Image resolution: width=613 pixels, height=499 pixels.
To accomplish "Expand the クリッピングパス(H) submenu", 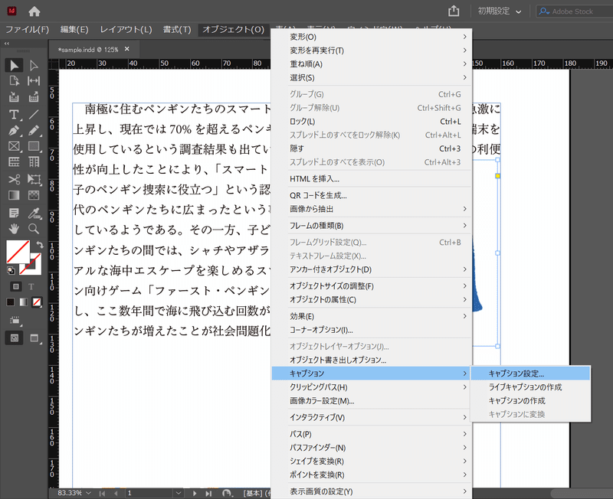I will [x=372, y=387].
